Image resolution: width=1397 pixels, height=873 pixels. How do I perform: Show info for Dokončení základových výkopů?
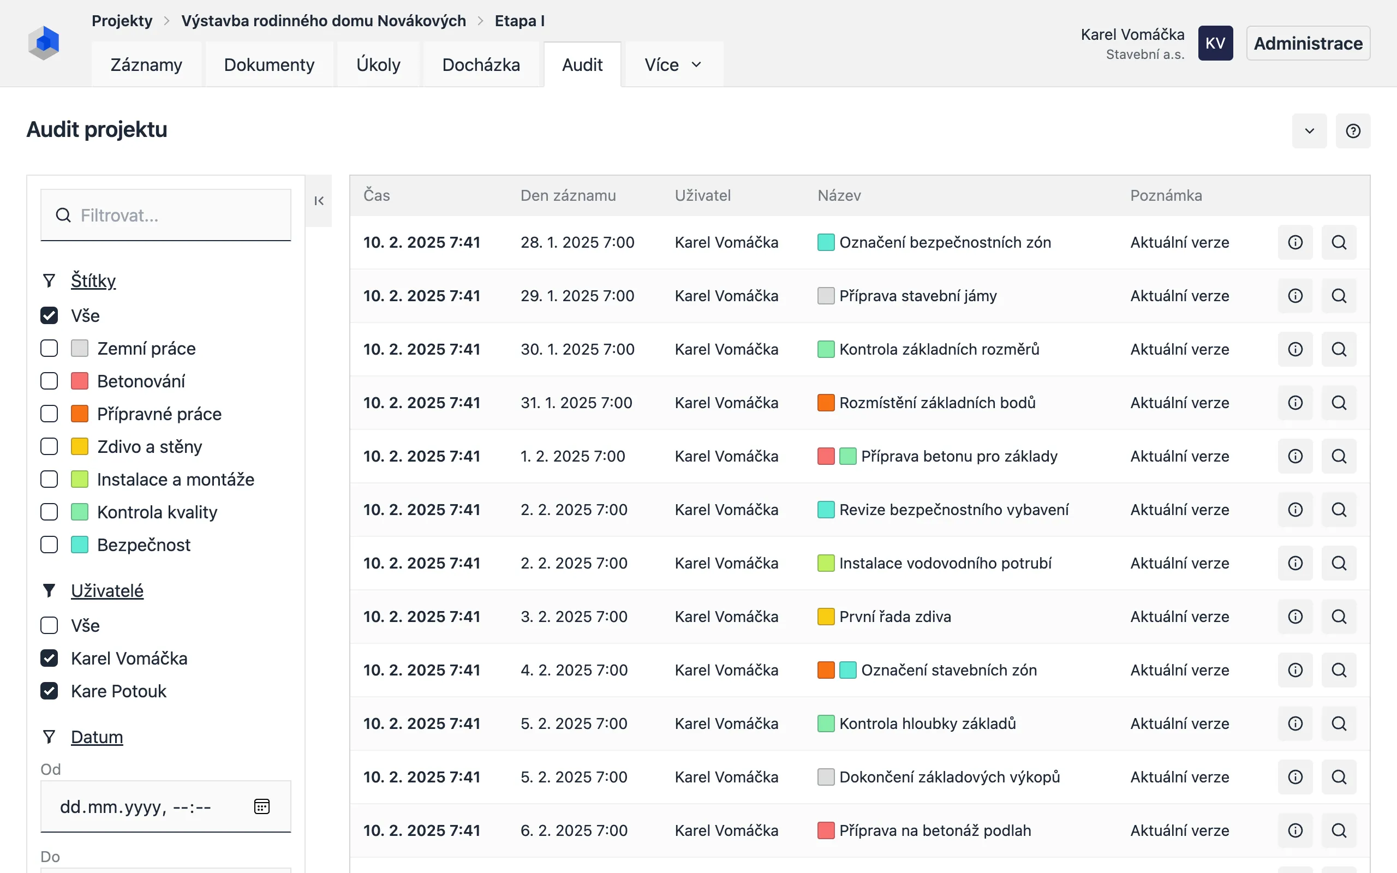(1295, 777)
